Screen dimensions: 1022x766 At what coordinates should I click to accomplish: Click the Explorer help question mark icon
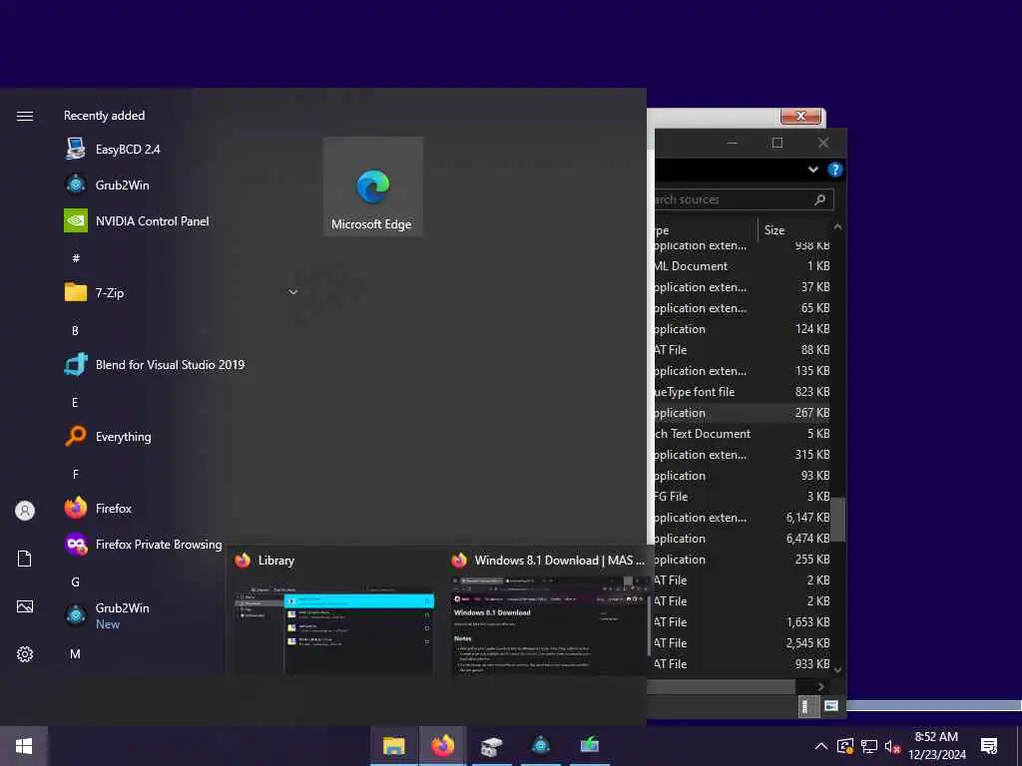pyautogui.click(x=835, y=170)
